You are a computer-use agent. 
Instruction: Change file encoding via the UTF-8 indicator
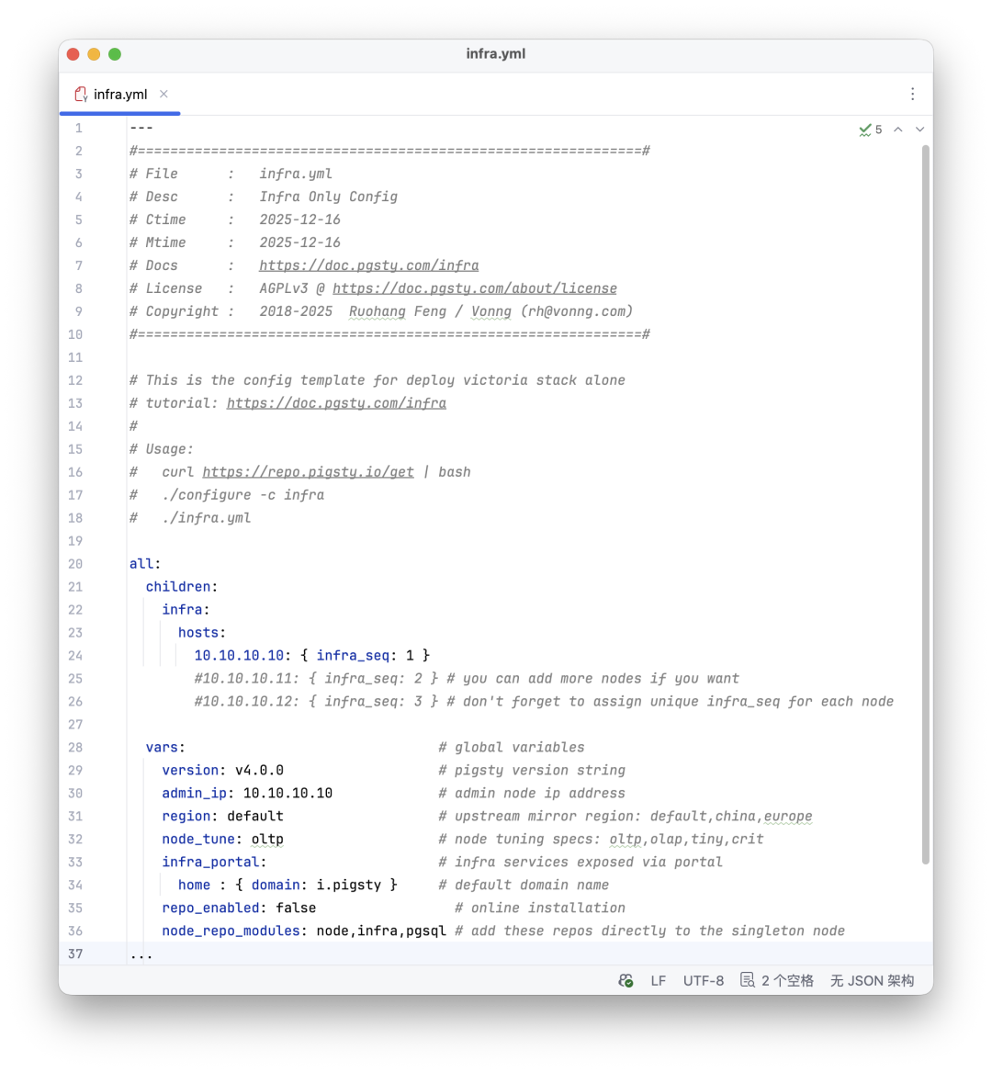tap(704, 980)
